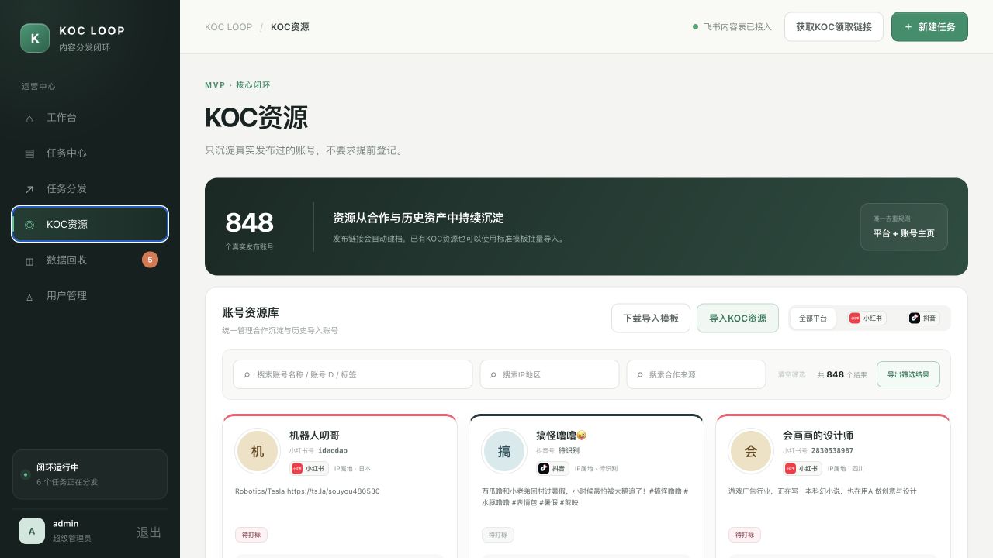Open 任务分发 from the sidebar
993x558 pixels.
pos(90,189)
